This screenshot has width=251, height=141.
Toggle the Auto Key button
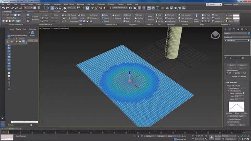pyautogui.click(x=218, y=136)
